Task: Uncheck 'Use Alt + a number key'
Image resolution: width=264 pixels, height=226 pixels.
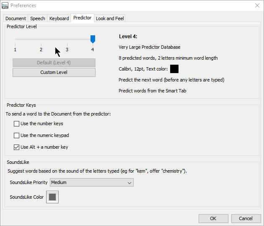Action: click(17, 147)
